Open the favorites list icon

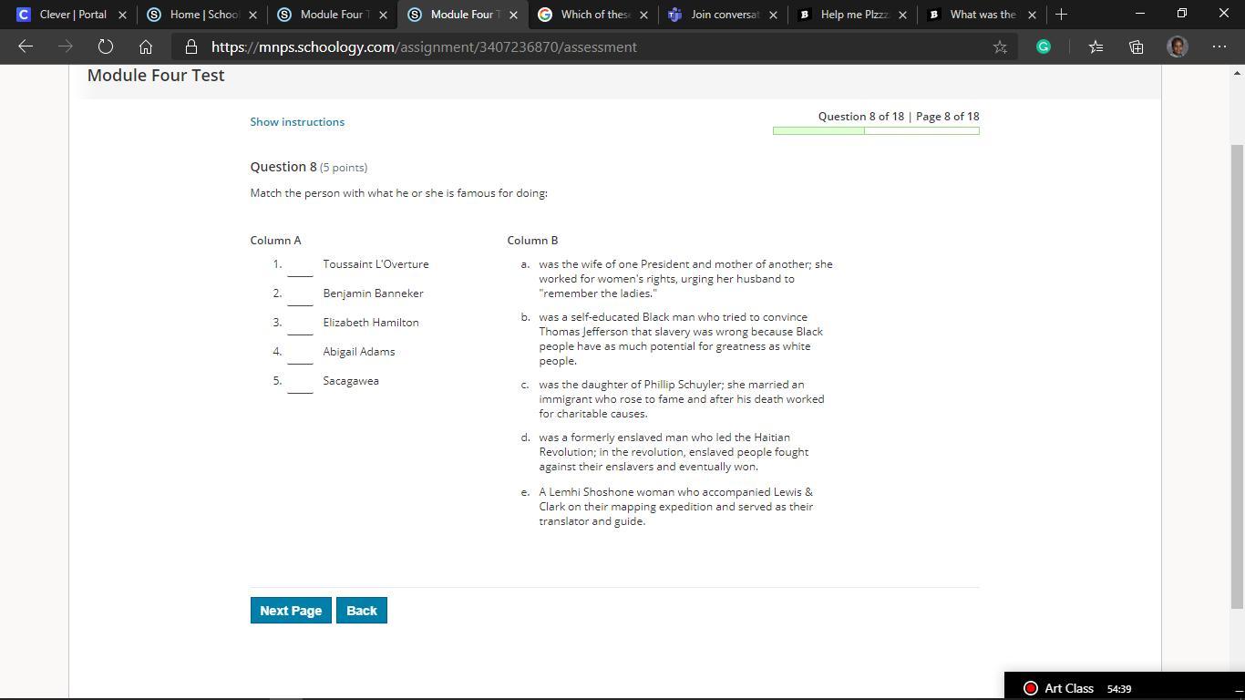[x=1096, y=46]
